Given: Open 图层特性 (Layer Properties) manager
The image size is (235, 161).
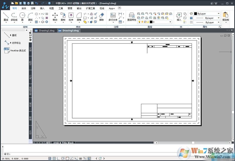Looking at the screenshot, I should coord(132,16).
